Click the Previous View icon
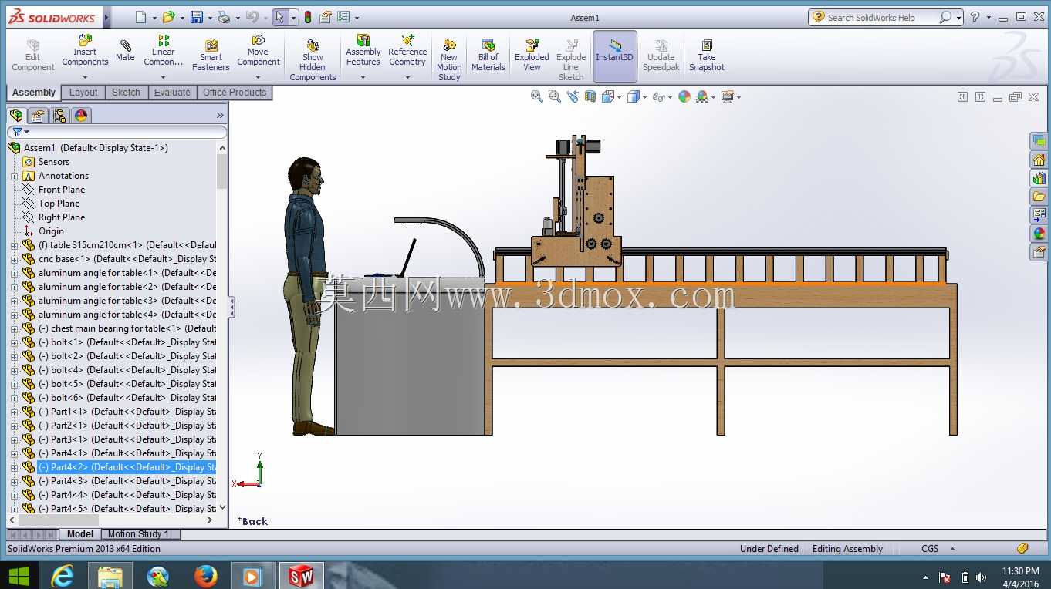The height and width of the screenshot is (589, 1051). 572,96
